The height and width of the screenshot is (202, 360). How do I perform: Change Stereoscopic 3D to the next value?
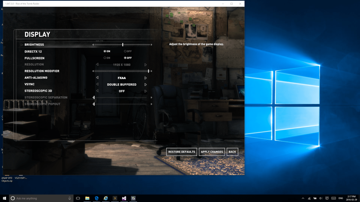click(146, 91)
